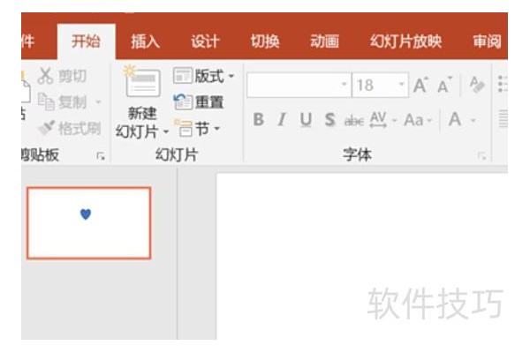Apply font color A button
The width and height of the screenshot is (530, 353).
(x=455, y=120)
